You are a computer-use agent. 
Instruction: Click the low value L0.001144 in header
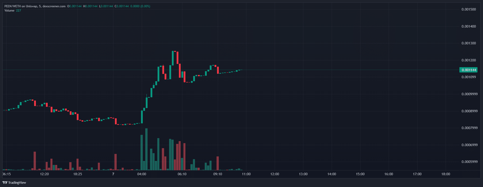(x=106, y=6)
